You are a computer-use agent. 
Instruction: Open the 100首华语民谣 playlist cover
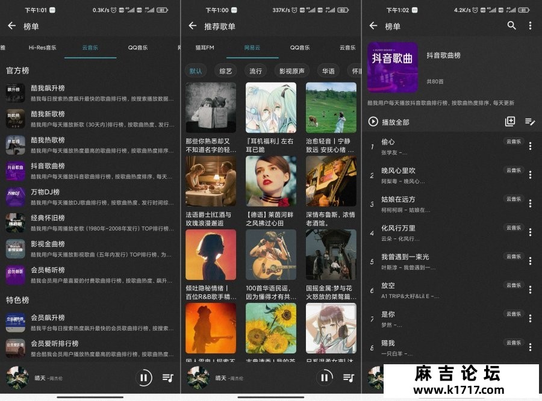click(271, 255)
